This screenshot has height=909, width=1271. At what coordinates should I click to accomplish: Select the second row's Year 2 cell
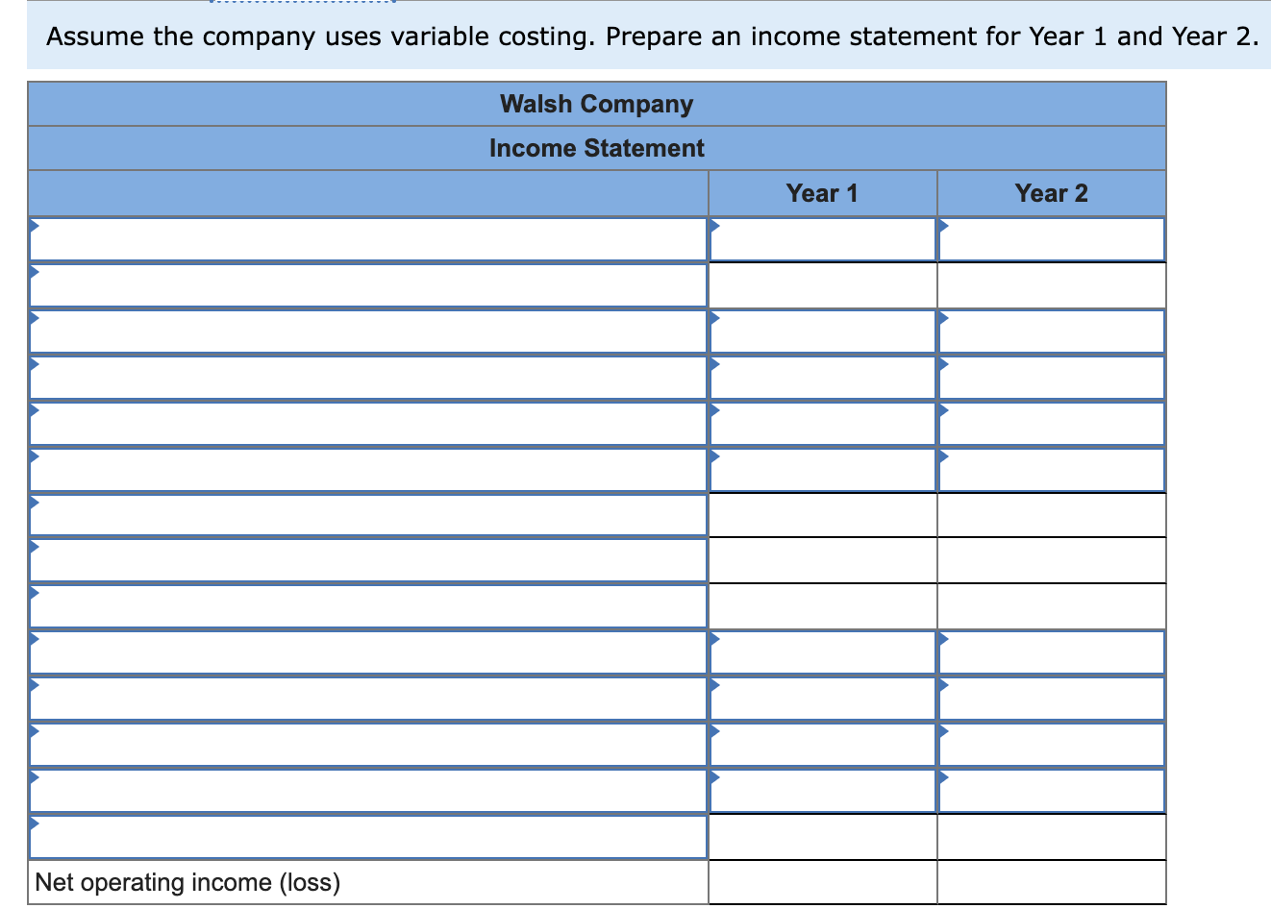[x=1052, y=285]
